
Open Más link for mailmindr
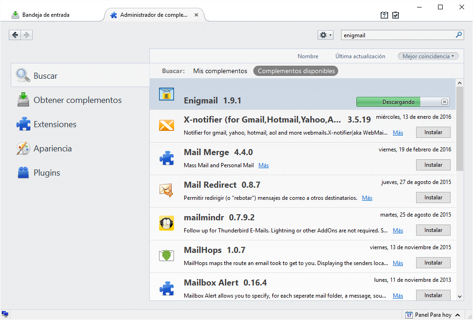tap(398, 231)
